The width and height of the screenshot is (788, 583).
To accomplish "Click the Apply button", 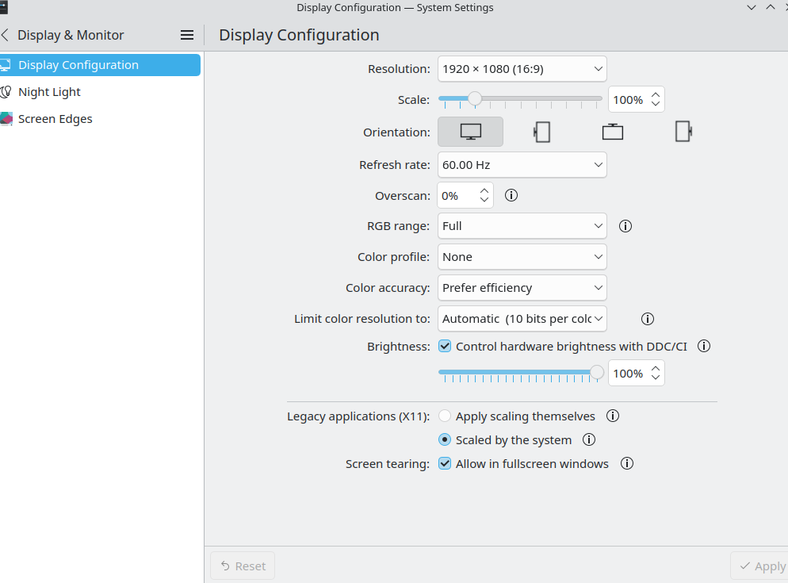I will click(x=759, y=566).
